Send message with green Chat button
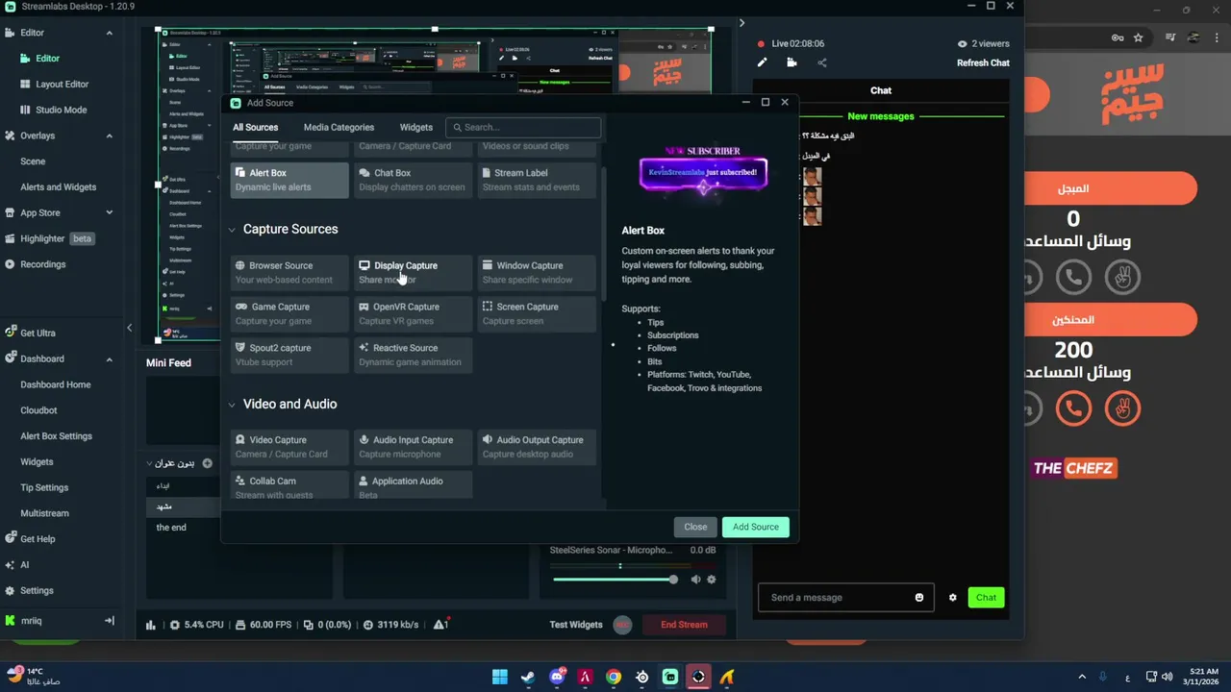 pyautogui.click(x=986, y=598)
